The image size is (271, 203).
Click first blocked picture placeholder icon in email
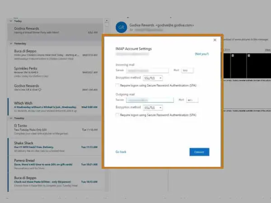pos(233,55)
